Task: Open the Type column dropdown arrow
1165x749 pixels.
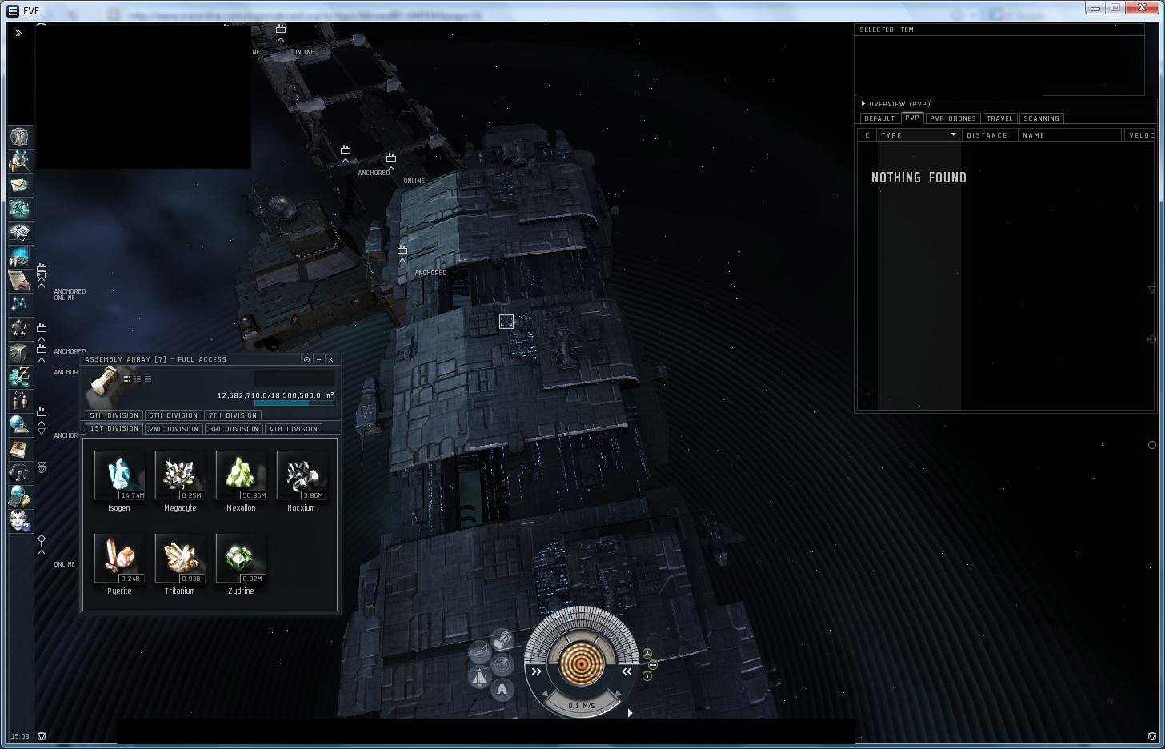Action: 953,134
